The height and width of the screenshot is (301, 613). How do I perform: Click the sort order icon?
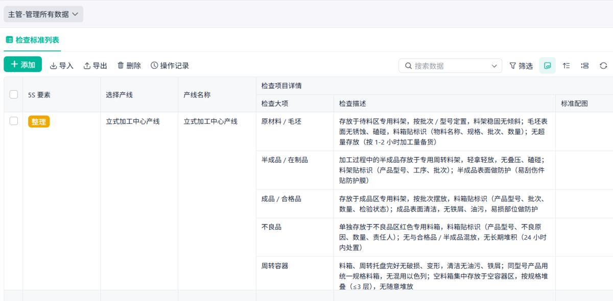(x=566, y=66)
